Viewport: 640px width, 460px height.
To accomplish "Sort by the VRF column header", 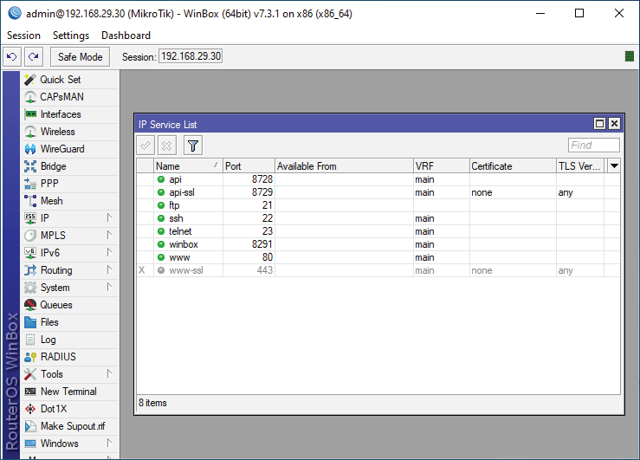I will coord(442,166).
